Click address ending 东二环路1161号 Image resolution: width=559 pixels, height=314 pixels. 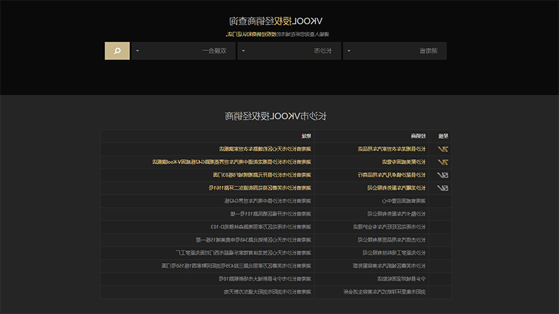(x=260, y=188)
